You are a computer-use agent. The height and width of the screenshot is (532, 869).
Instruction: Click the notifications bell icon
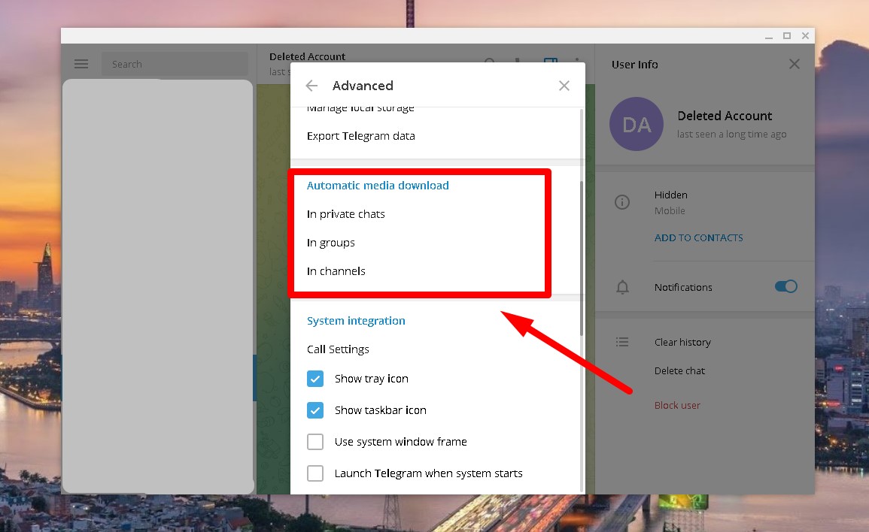(x=622, y=287)
